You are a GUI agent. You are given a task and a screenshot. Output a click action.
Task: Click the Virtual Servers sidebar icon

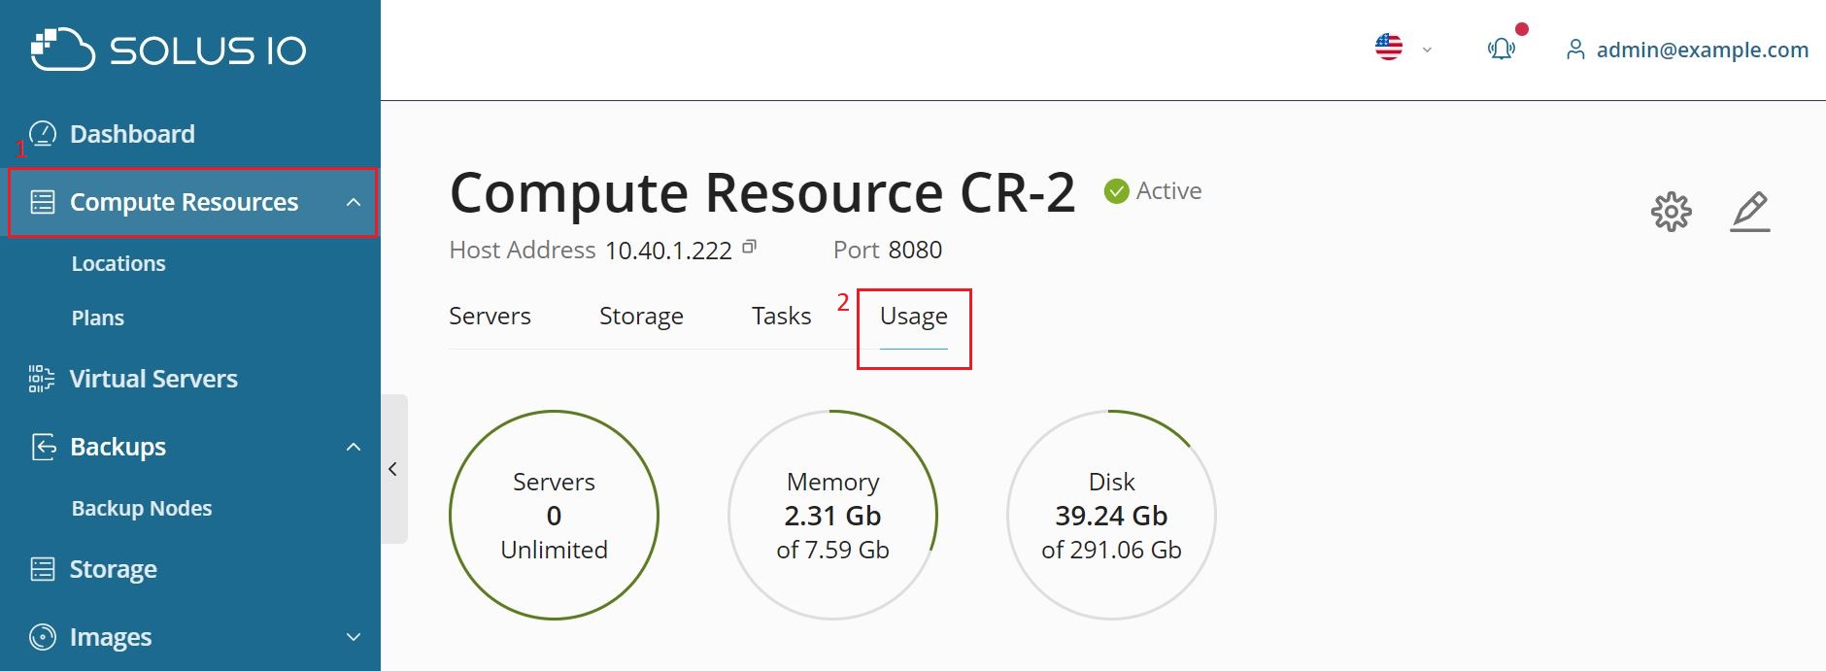(x=42, y=379)
